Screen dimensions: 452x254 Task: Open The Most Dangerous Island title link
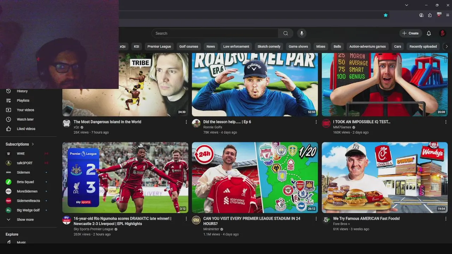click(107, 122)
